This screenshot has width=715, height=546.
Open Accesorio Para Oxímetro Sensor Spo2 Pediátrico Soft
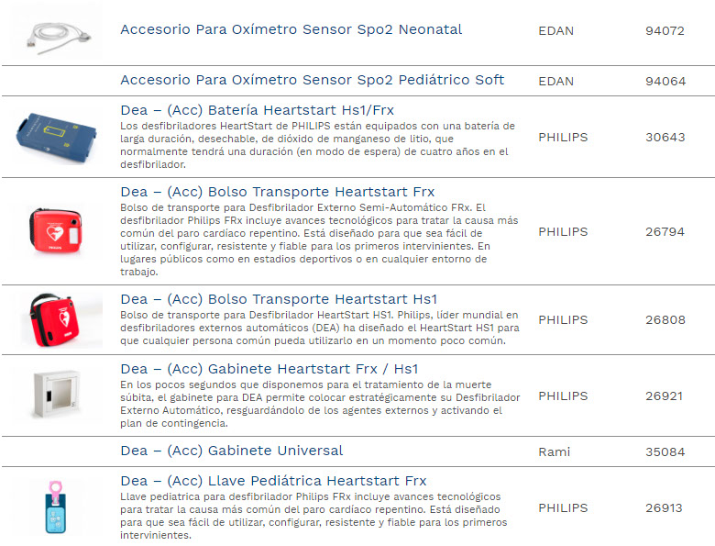click(312, 80)
